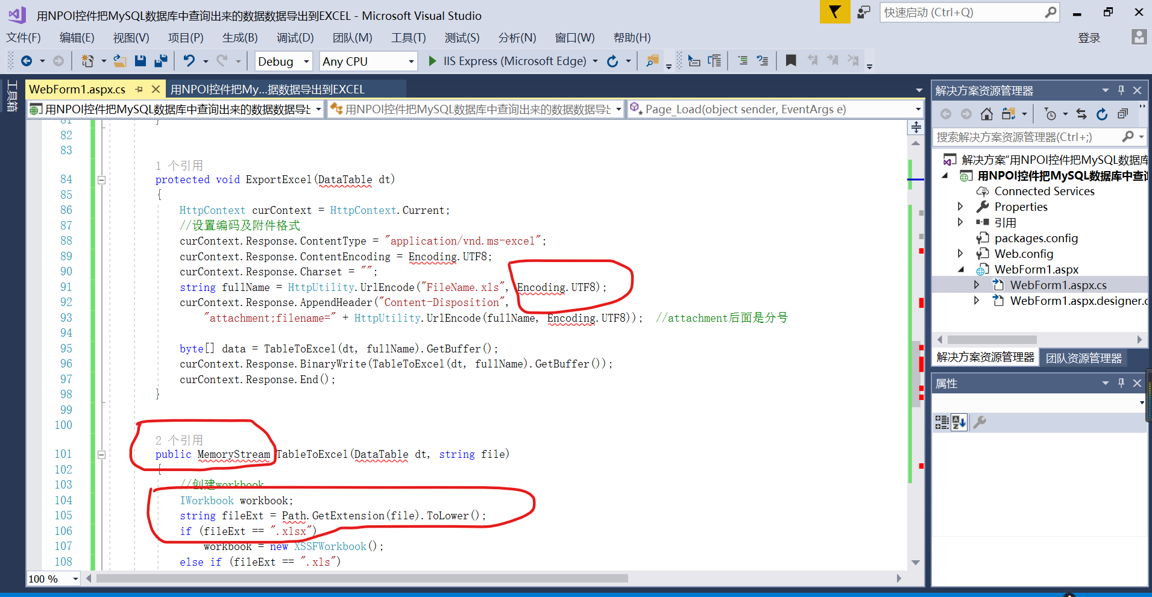This screenshot has width=1152, height=597.
Task: Click the Properties alphabetical sort icon
Action: 958,422
